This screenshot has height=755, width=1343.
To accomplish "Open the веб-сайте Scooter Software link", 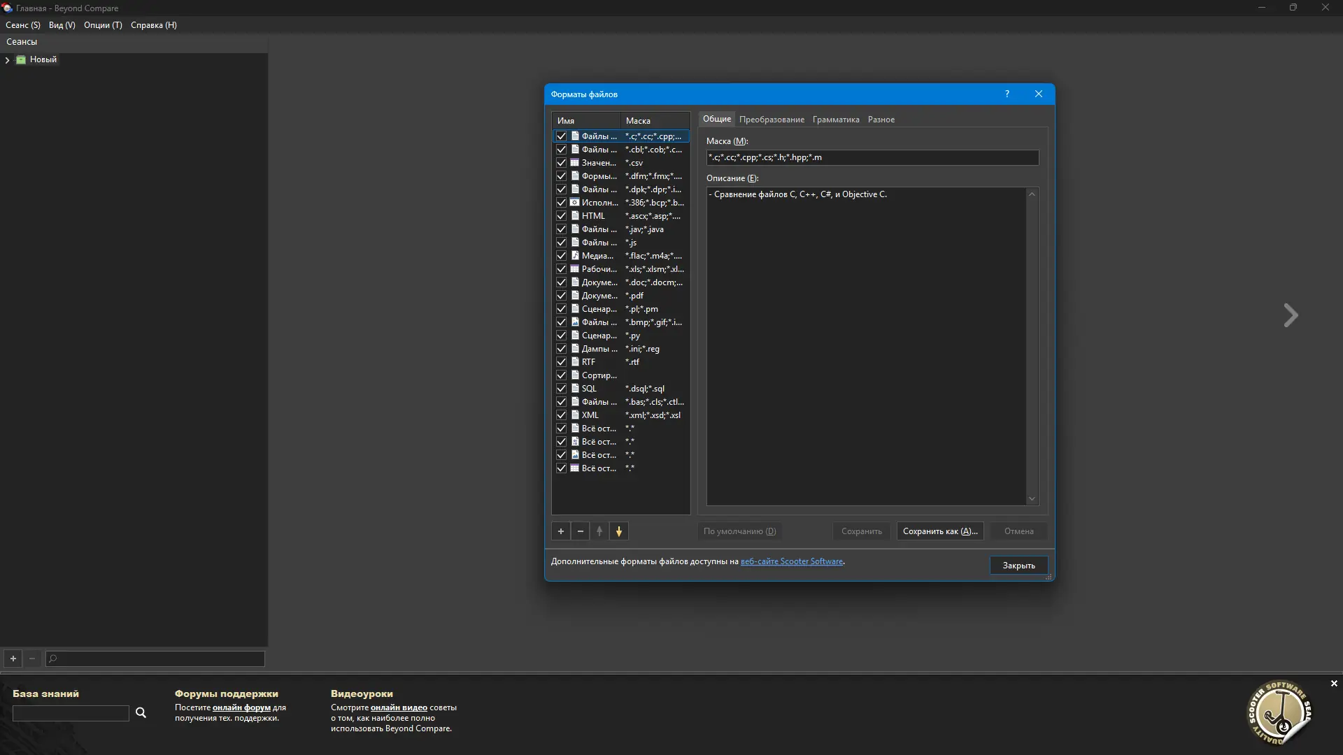I will (792, 561).
